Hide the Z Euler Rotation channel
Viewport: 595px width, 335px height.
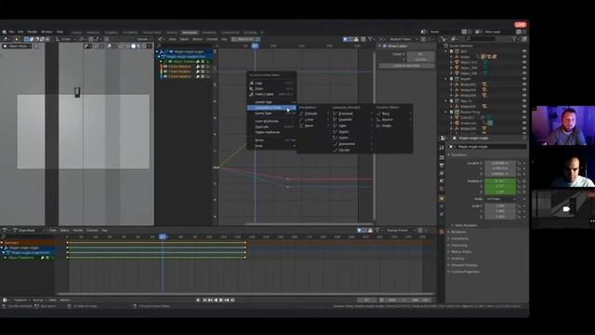165,76
